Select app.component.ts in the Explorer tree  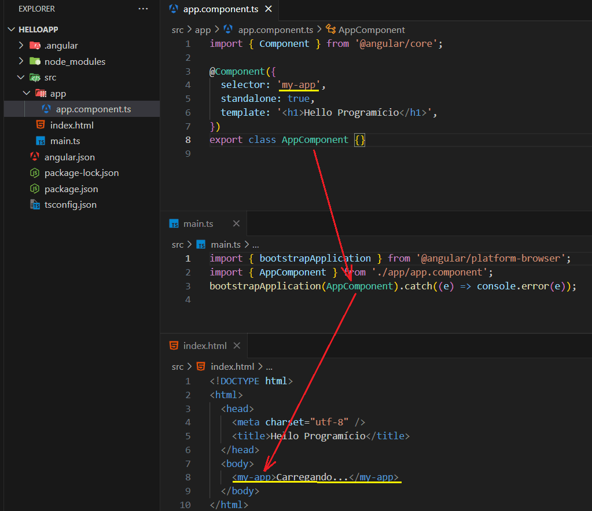tap(82, 109)
